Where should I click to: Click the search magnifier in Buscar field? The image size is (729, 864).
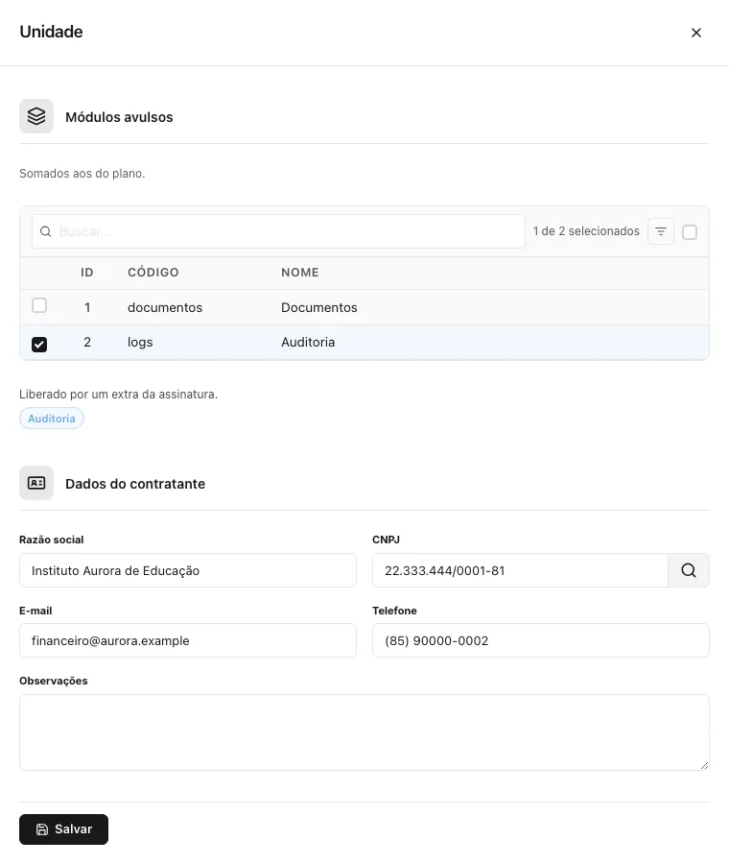[46, 231]
